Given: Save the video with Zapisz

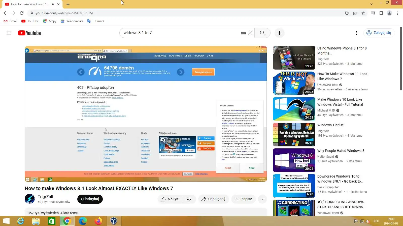Looking at the screenshot, I should (x=243, y=199).
